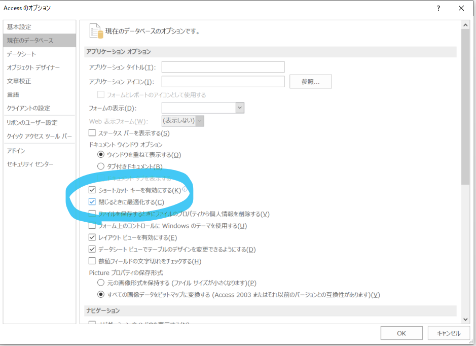Uncheck 閉じるときに最適化する checkbox

click(92, 202)
